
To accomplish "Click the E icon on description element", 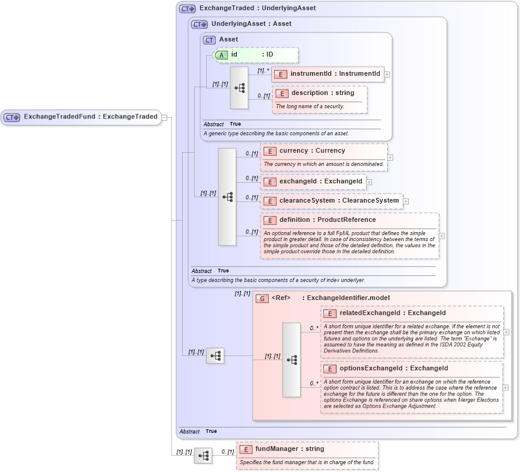I will pos(281,93).
